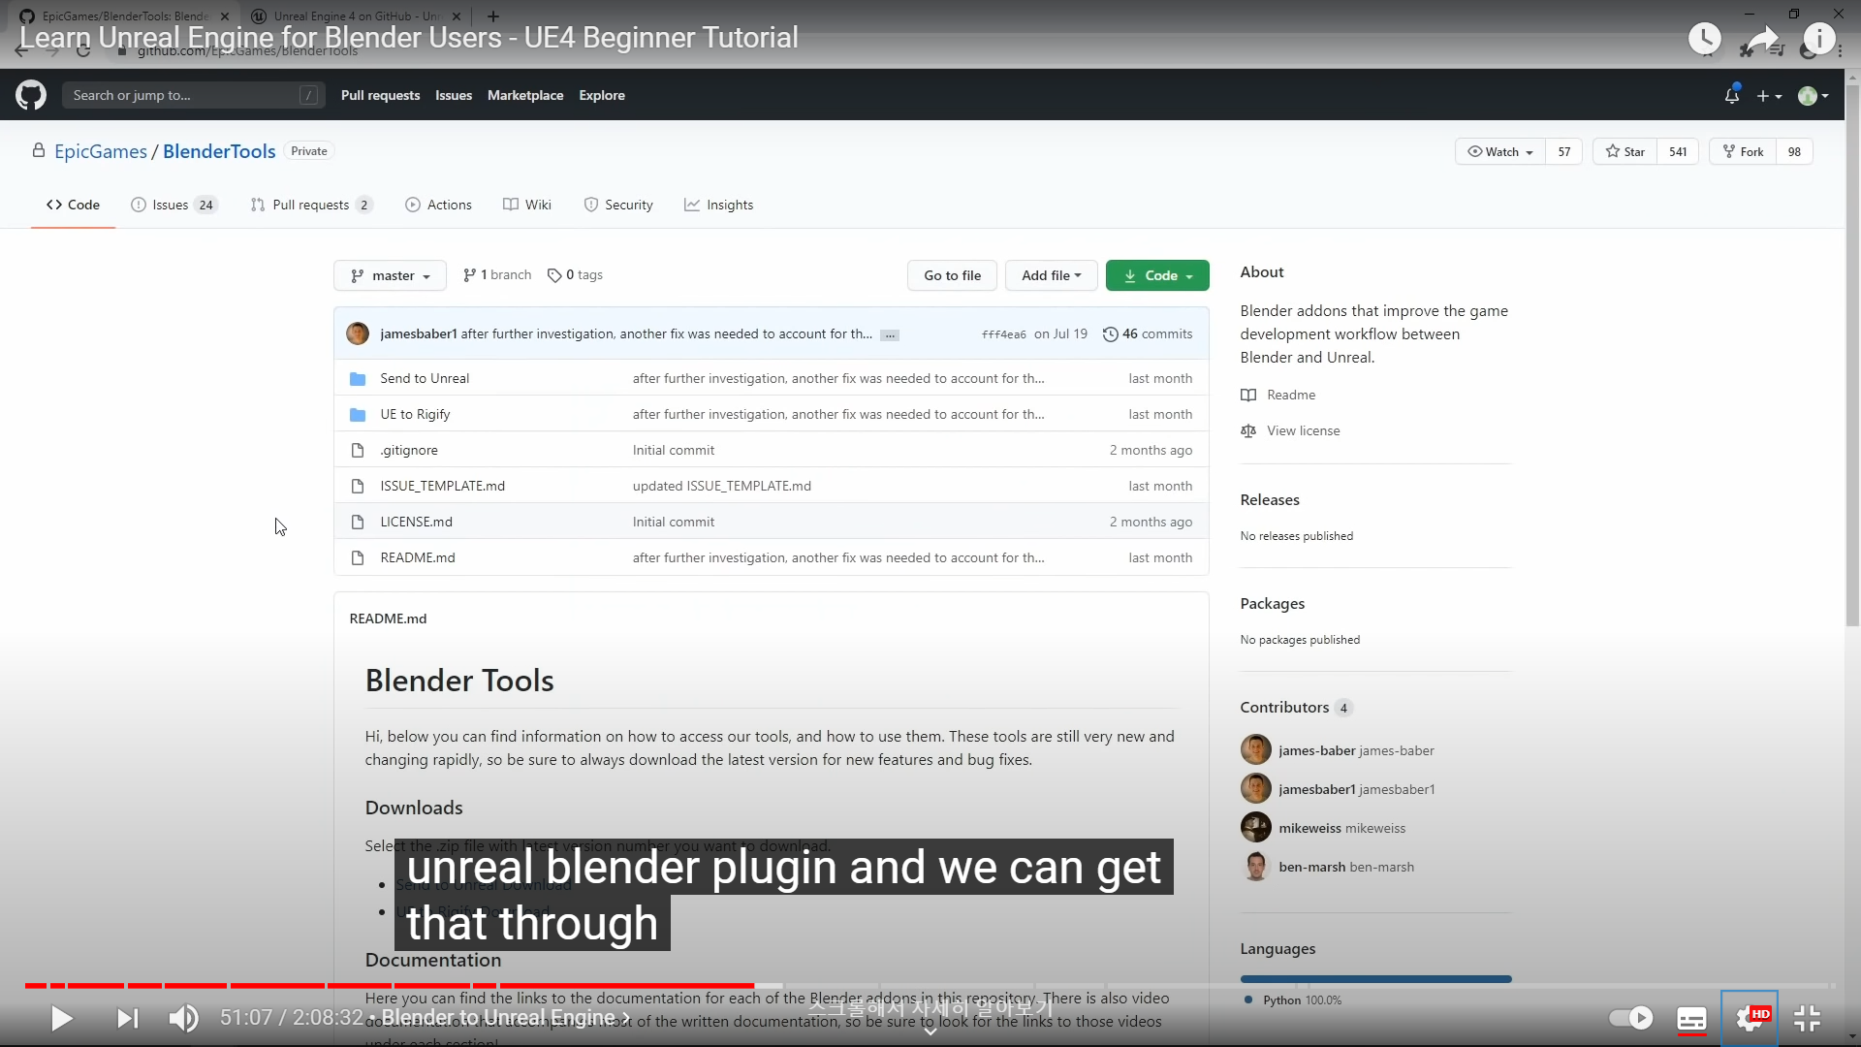1861x1047 pixels.
Task: Open the notifications bell
Action: coord(1732,95)
